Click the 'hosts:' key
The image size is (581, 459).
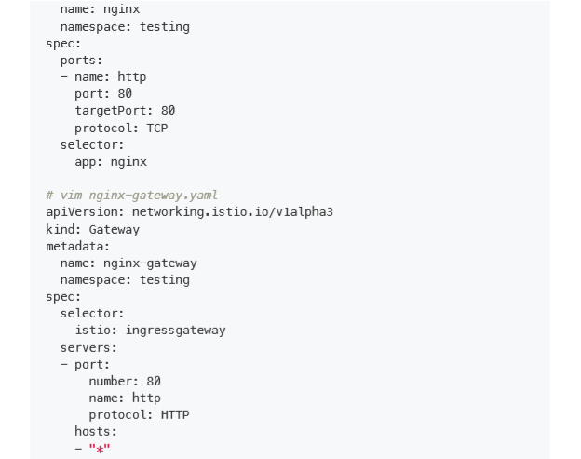96,431
